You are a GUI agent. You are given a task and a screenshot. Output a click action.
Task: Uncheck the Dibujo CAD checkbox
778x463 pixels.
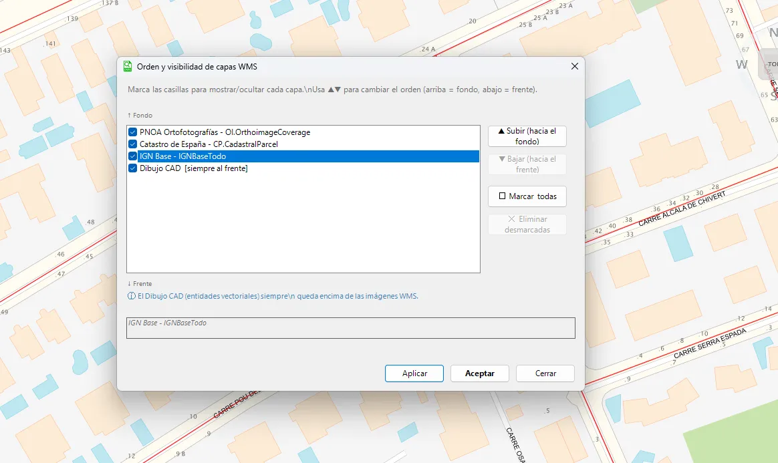click(x=132, y=168)
